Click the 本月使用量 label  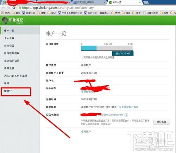(x=52, y=44)
